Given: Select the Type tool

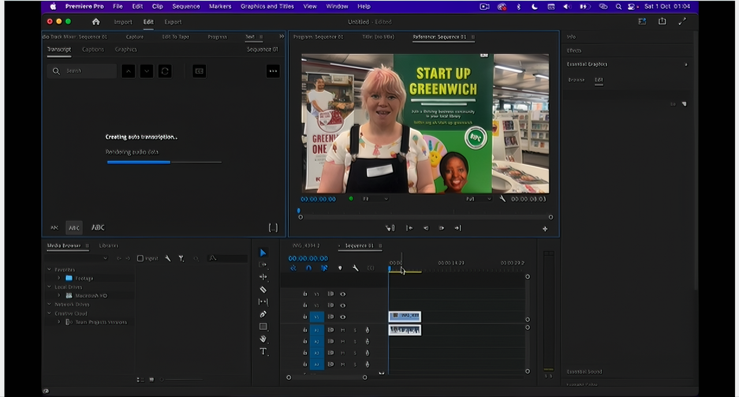Looking at the screenshot, I should click(x=263, y=351).
